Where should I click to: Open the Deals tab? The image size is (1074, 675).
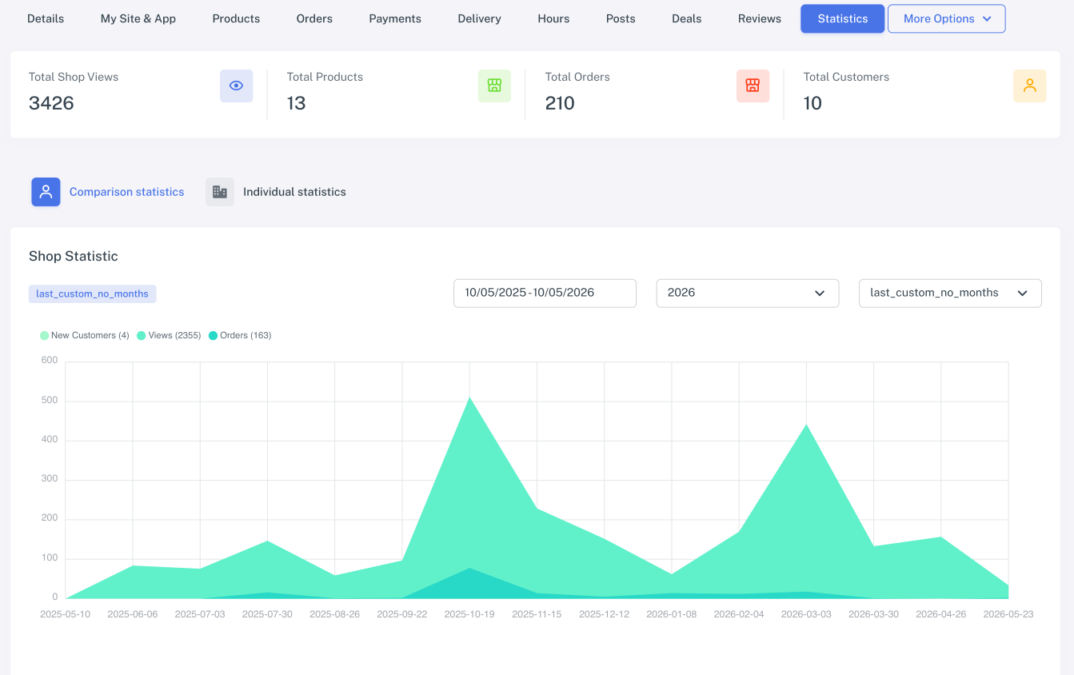click(x=687, y=18)
